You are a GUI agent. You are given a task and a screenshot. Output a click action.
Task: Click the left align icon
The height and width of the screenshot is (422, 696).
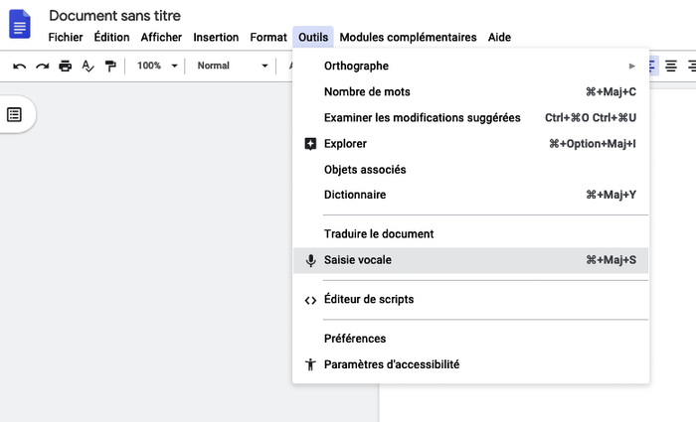[651, 67]
